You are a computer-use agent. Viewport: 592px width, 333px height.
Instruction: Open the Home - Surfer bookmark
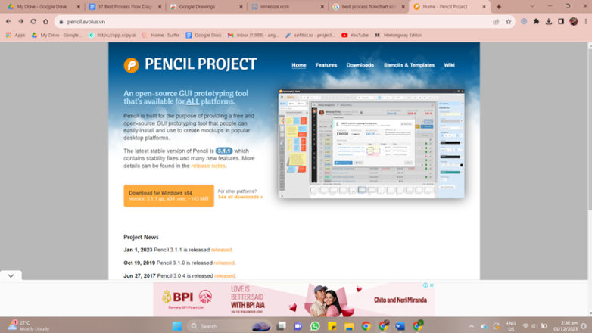coord(160,35)
